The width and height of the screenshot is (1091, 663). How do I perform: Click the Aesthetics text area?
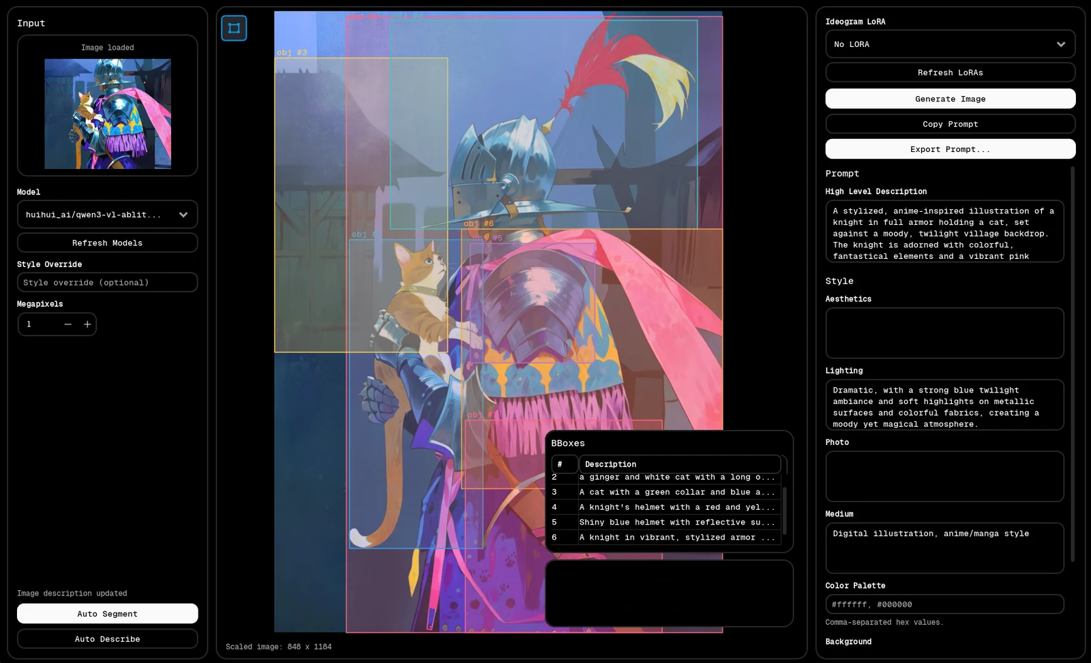944,333
